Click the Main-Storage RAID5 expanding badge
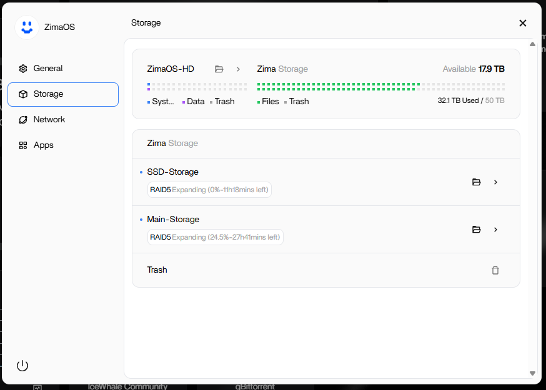The image size is (546, 390). click(215, 237)
